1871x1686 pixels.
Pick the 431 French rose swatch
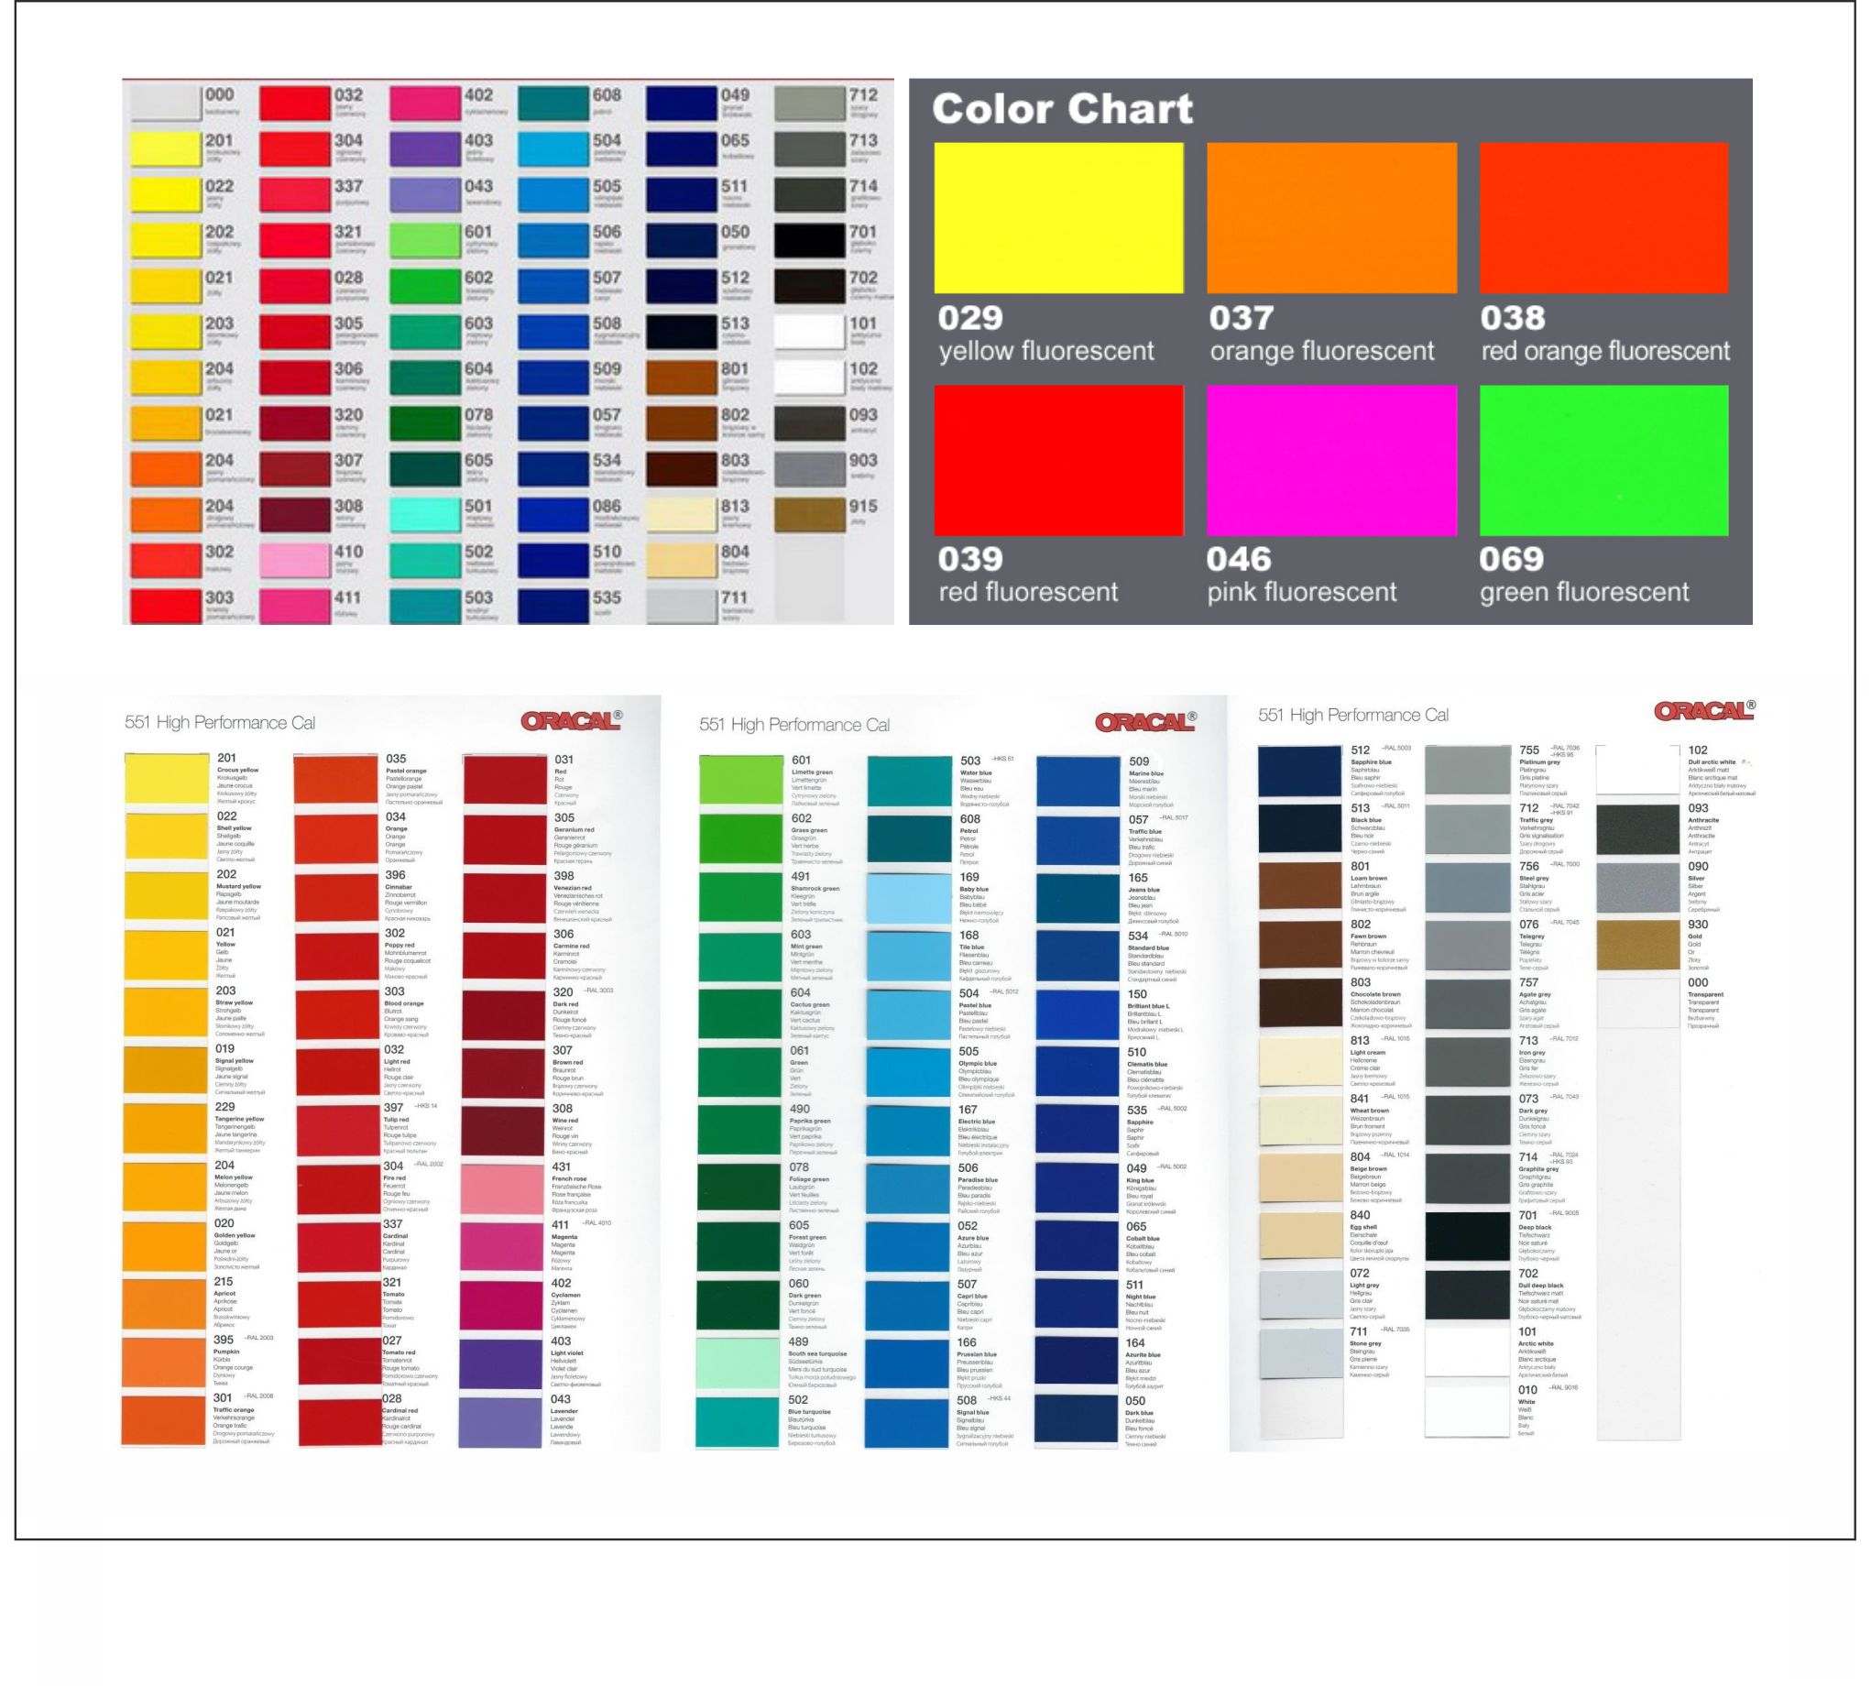pyautogui.click(x=503, y=1189)
